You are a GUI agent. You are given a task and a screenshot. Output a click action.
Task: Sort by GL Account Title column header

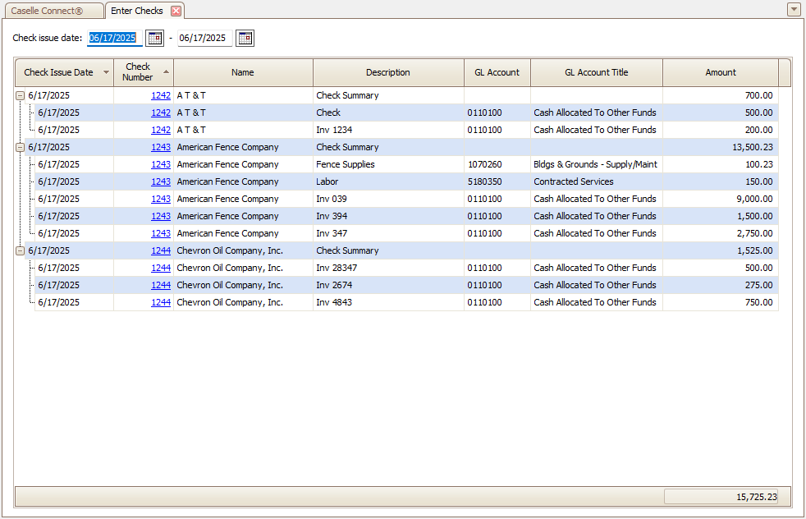point(596,72)
